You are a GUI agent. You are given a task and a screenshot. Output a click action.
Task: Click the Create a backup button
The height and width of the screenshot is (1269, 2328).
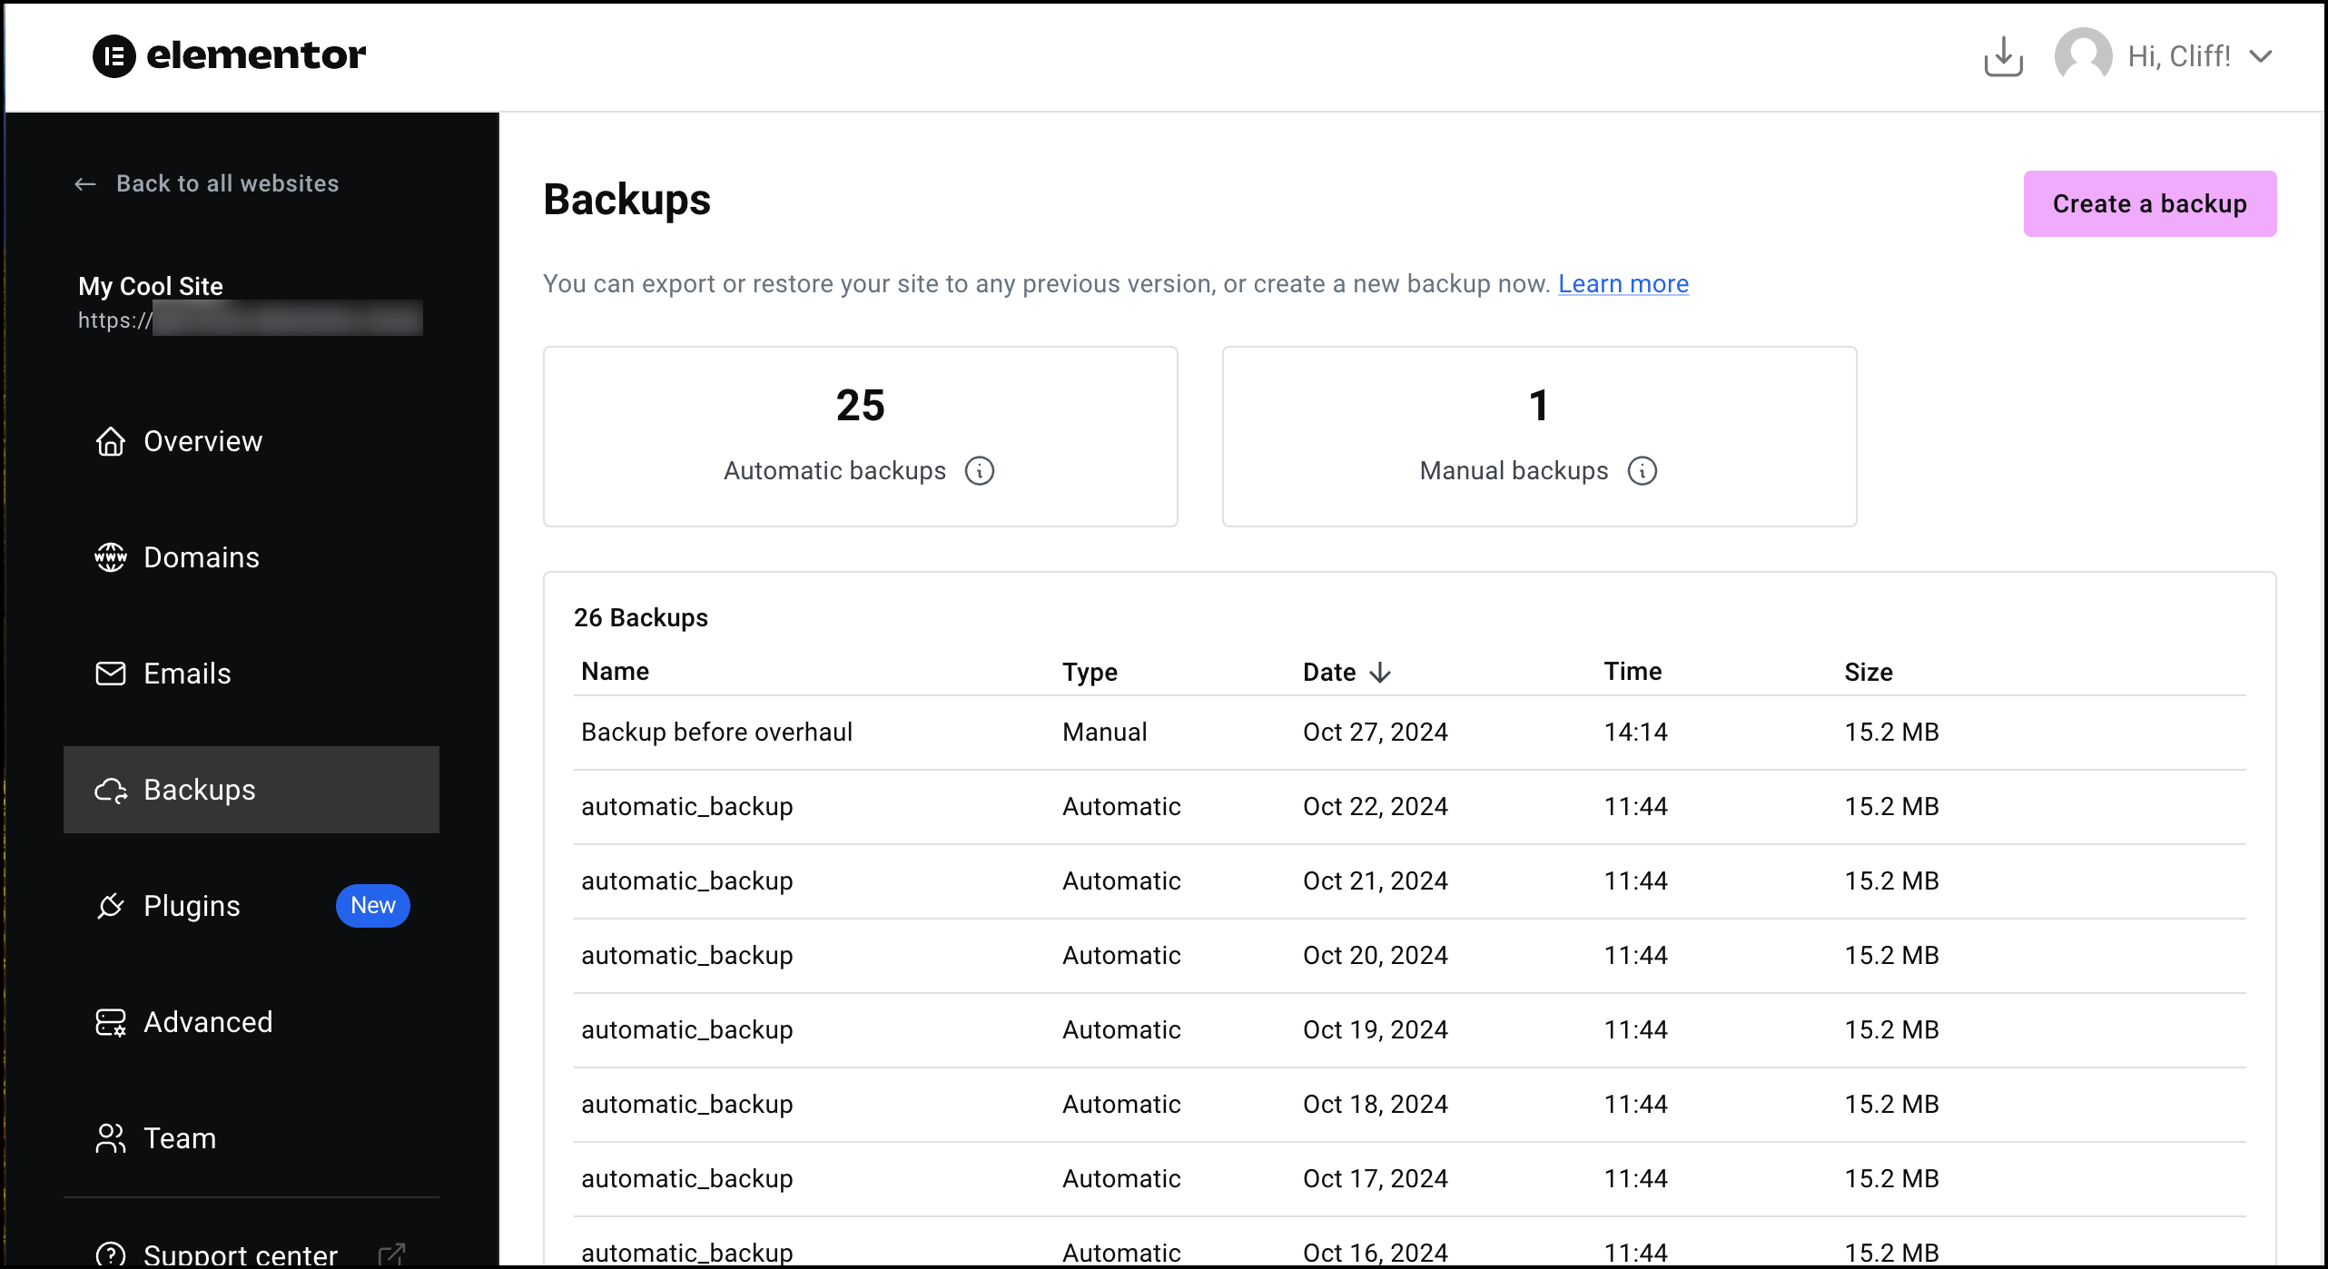tap(2148, 203)
